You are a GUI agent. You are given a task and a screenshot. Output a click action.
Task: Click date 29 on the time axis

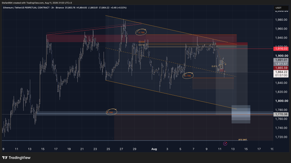135,149
